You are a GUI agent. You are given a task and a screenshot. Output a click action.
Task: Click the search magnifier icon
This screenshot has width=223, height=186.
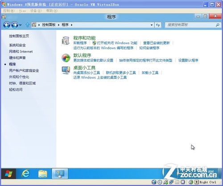218,25
